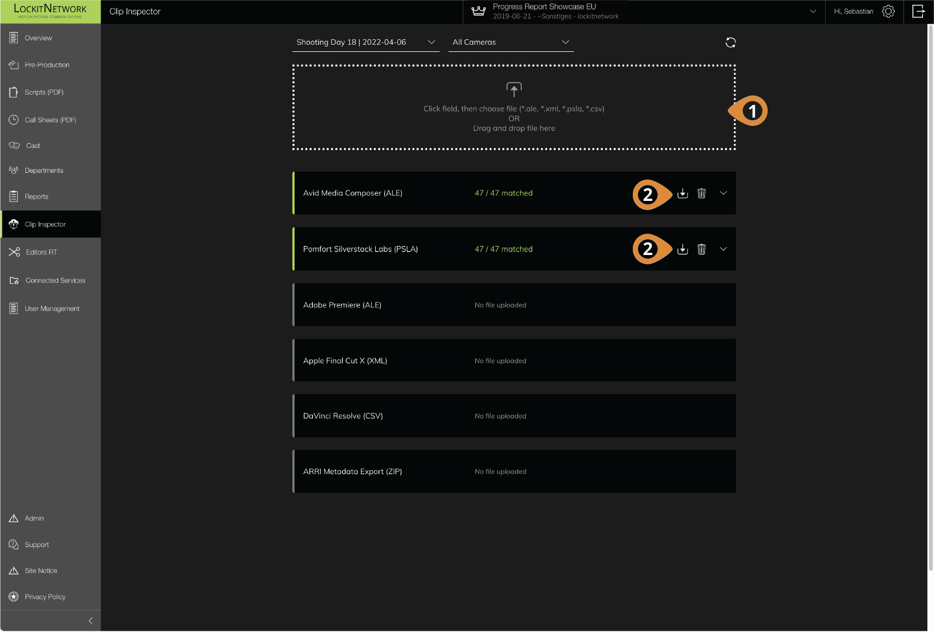Screen dimensions: 934x632
Task: Click the Admin warning triangle icon
Action: (x=14, y=518)
